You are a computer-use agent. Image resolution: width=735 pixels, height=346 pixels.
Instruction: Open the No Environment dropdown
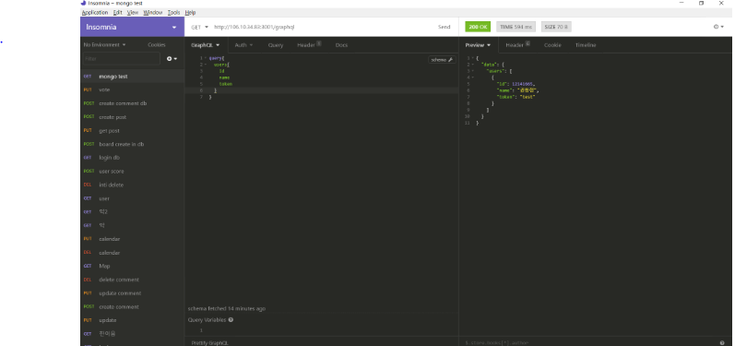click(x=104, y=45)
